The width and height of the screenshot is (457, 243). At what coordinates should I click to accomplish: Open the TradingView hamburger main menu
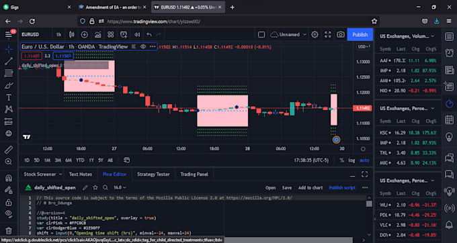pyautogui.click(x=9, y=35)
